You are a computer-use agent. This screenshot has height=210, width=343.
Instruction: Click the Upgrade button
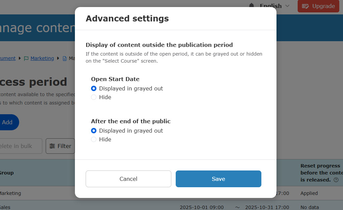tap(318, 6)
